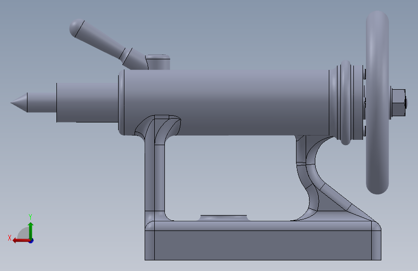Select the large handwheel rim

pos(377,103)
